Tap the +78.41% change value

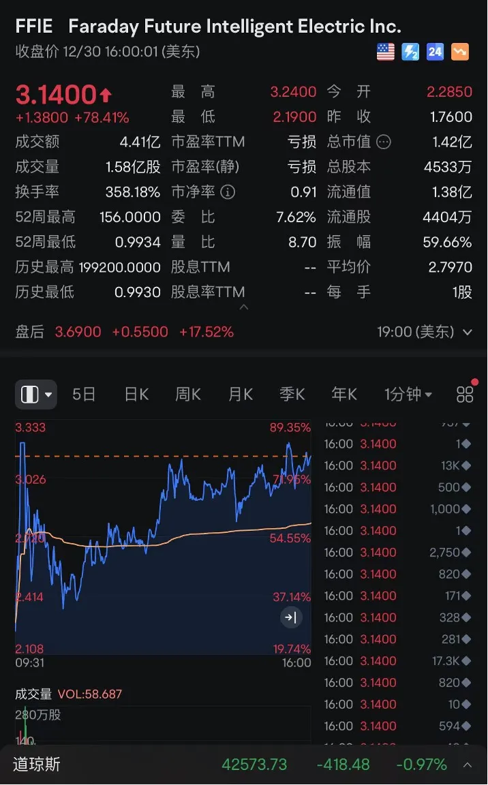(x=102, y=118)
